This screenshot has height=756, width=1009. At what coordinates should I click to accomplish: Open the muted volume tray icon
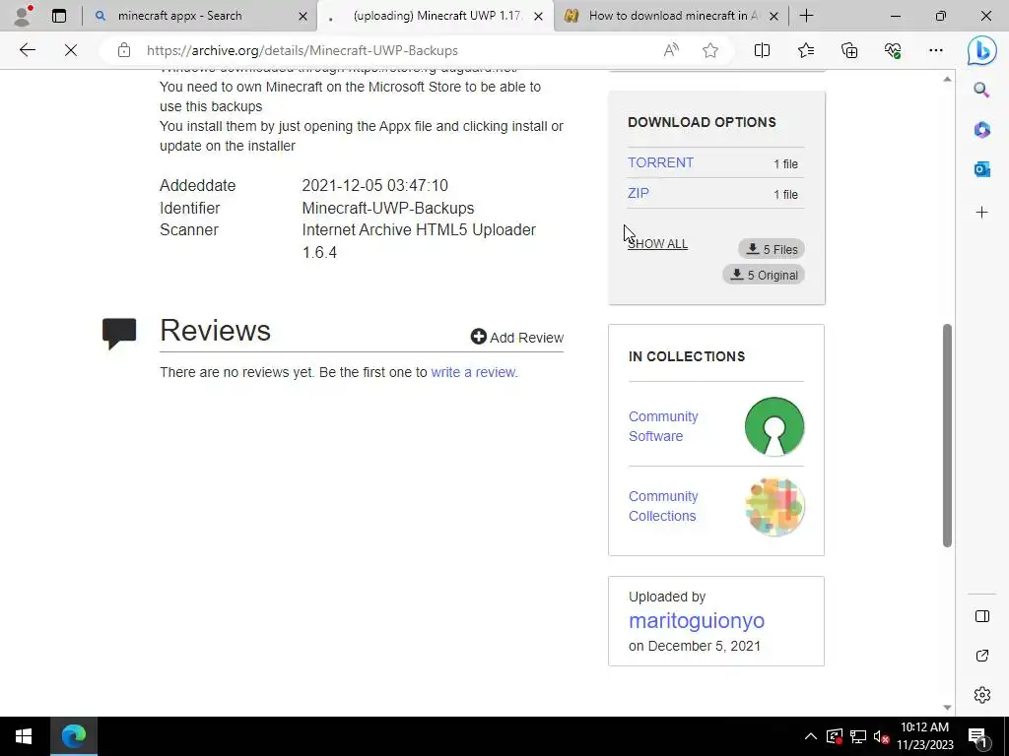tap(881, 736)
